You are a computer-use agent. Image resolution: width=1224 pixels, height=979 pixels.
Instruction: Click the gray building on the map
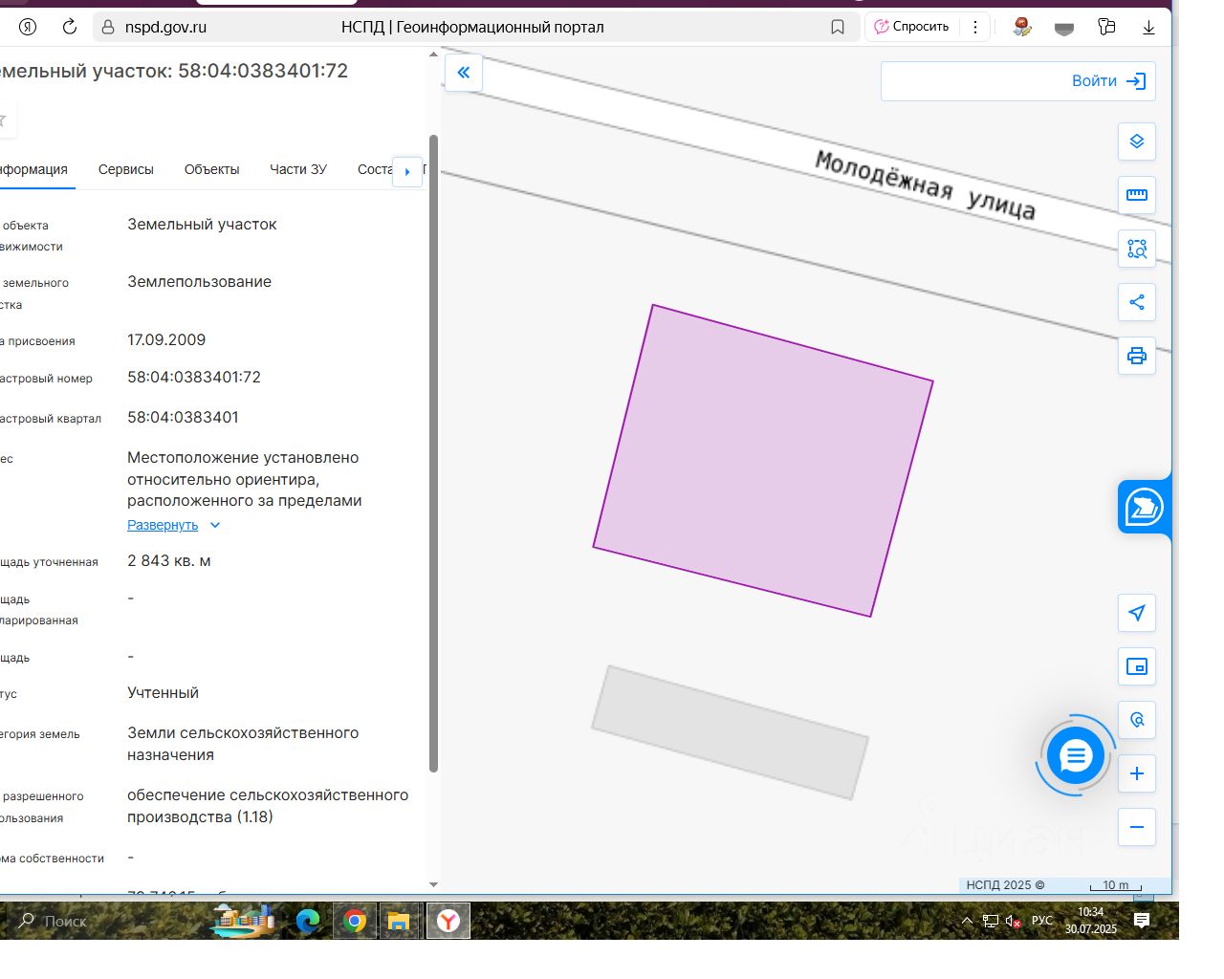(730, 732)
